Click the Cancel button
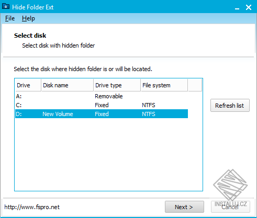The height and width of the screenshot is (218, 257). tap(230, 207)
